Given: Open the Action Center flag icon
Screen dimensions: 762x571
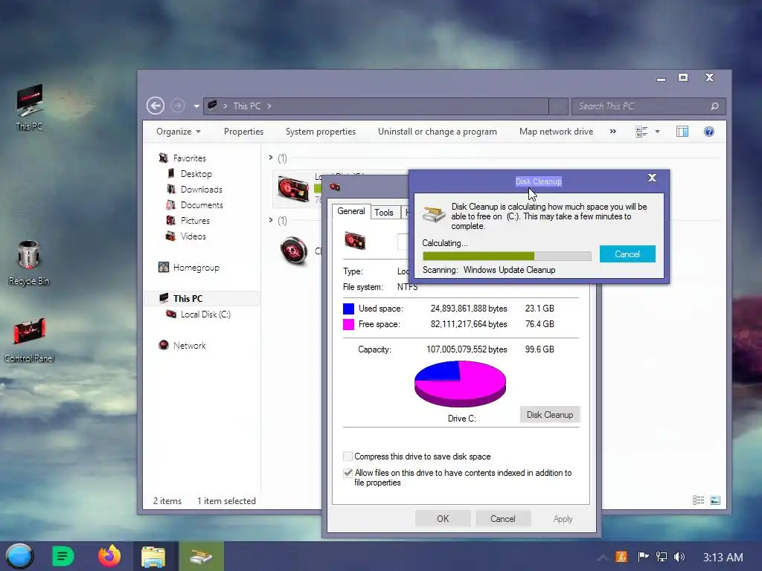Looking at the screenshot, I should tap(644, 557).
